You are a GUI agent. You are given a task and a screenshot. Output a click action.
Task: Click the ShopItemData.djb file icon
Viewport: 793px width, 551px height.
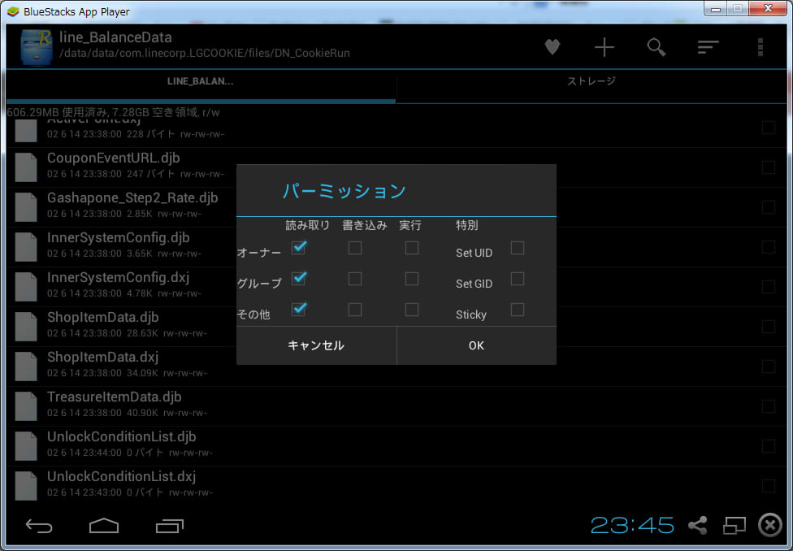(26, 327)
